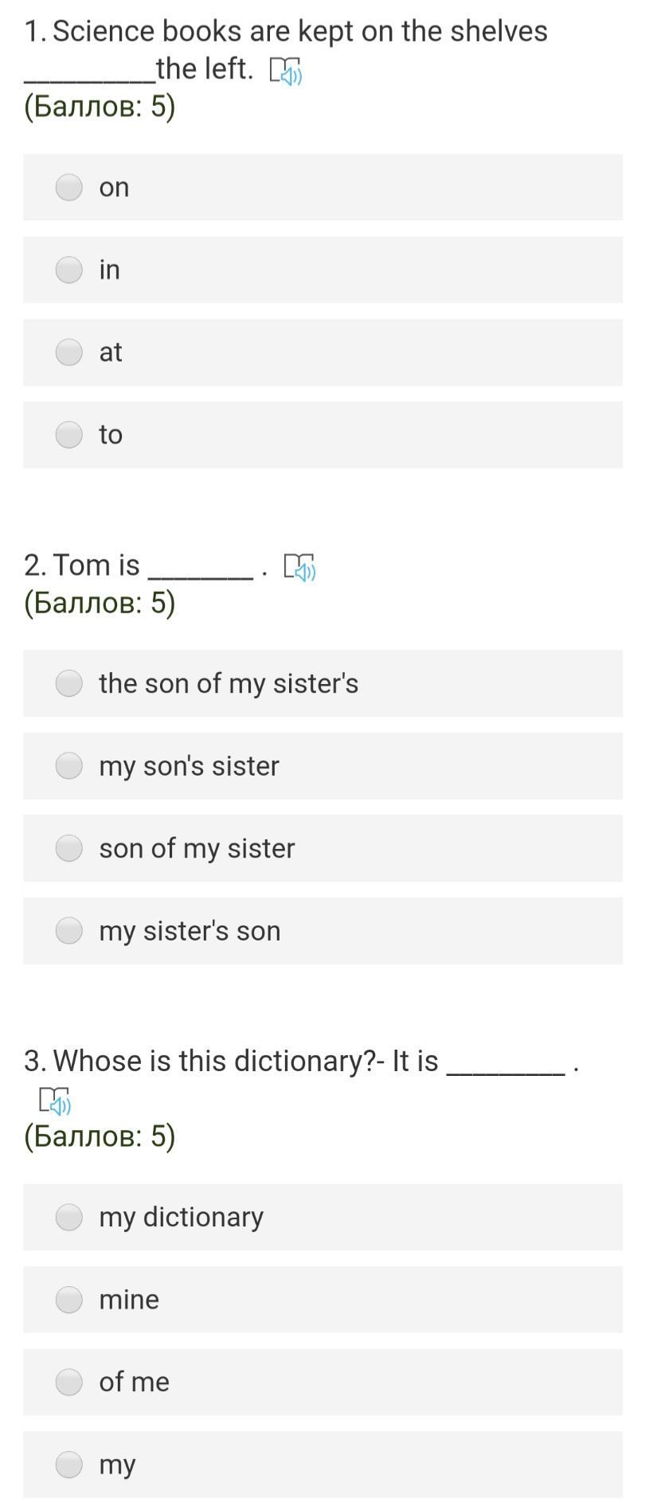Select the 'mine' radio button
Viewport: 645px width, 1502px height.
pos(69,1300)
